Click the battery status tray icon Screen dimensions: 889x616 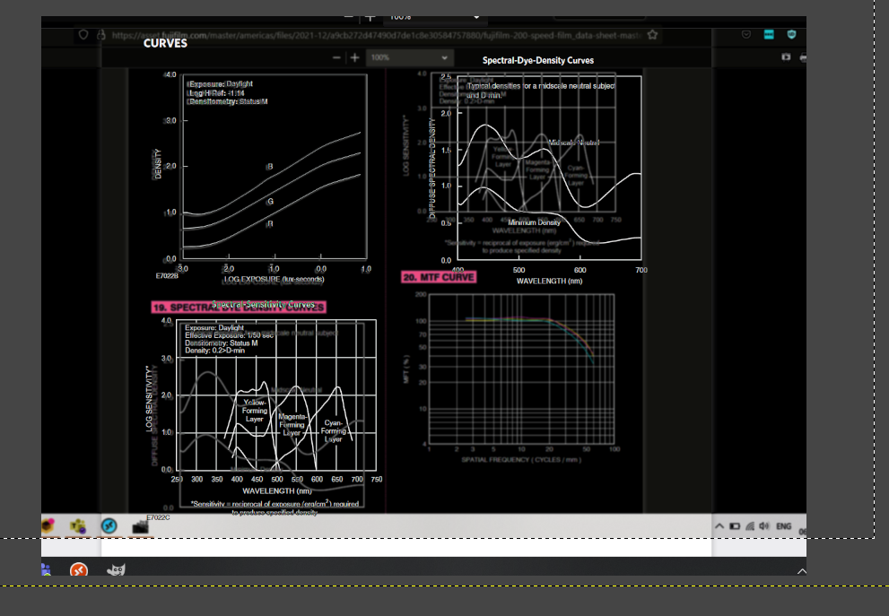click(733, 525)
